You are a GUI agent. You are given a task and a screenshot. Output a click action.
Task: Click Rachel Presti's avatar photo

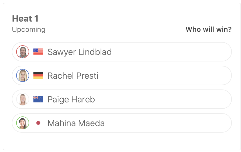[x=23, y=75]
